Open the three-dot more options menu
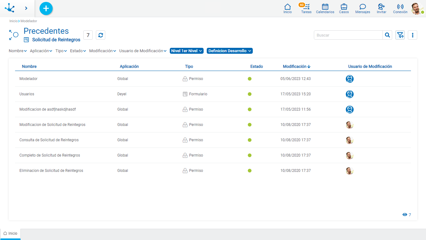Viewport: 426px width, 240px height. click(x=413, y=35)
